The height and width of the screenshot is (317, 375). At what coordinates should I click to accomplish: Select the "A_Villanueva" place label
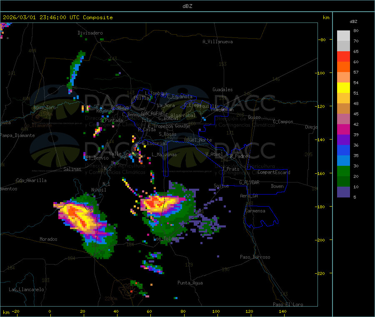click(217, 42)
